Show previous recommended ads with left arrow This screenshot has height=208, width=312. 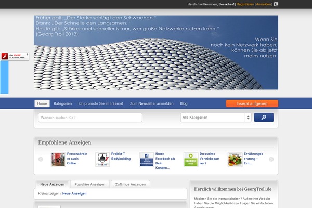coord(41,159)
